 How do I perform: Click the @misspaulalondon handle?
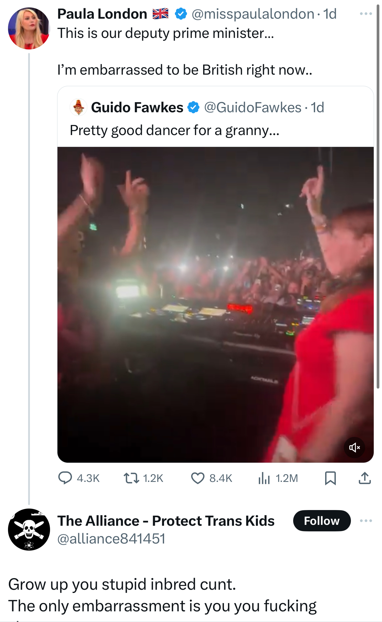(253, 14)
